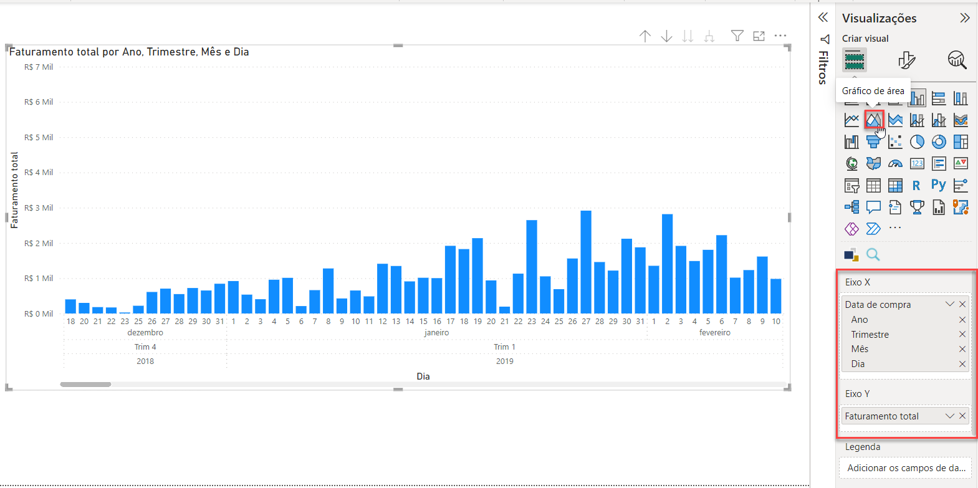This screenshot has height=488, width=978.
Task: Click the magnifier icon below the gallery
Action: [873, 254]
